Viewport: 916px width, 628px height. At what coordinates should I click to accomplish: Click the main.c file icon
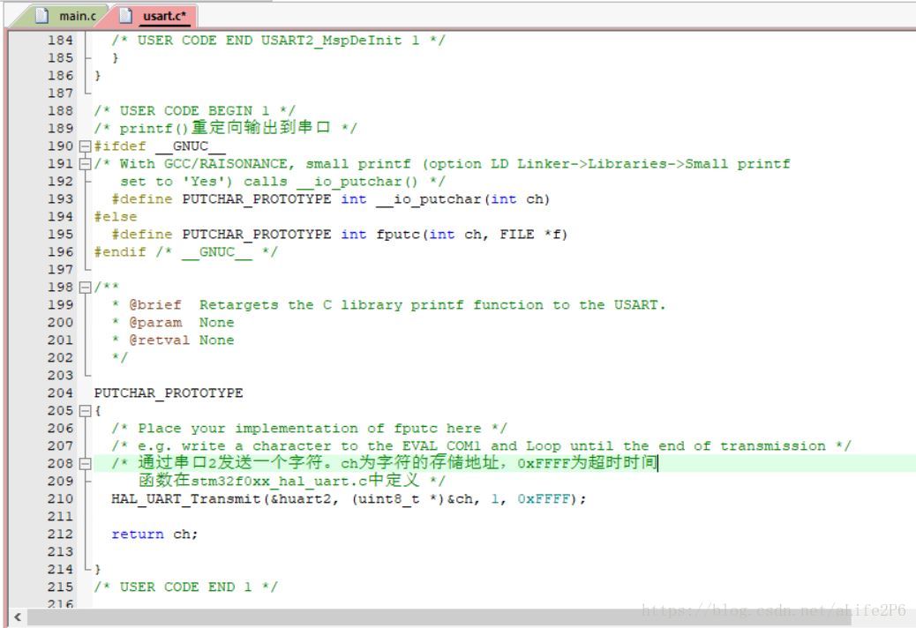41,16
